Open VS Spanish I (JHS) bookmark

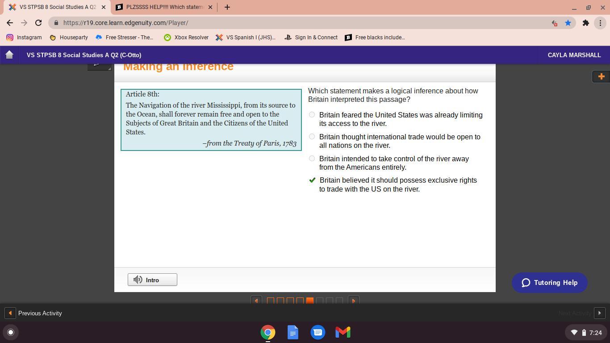point(246,38)
